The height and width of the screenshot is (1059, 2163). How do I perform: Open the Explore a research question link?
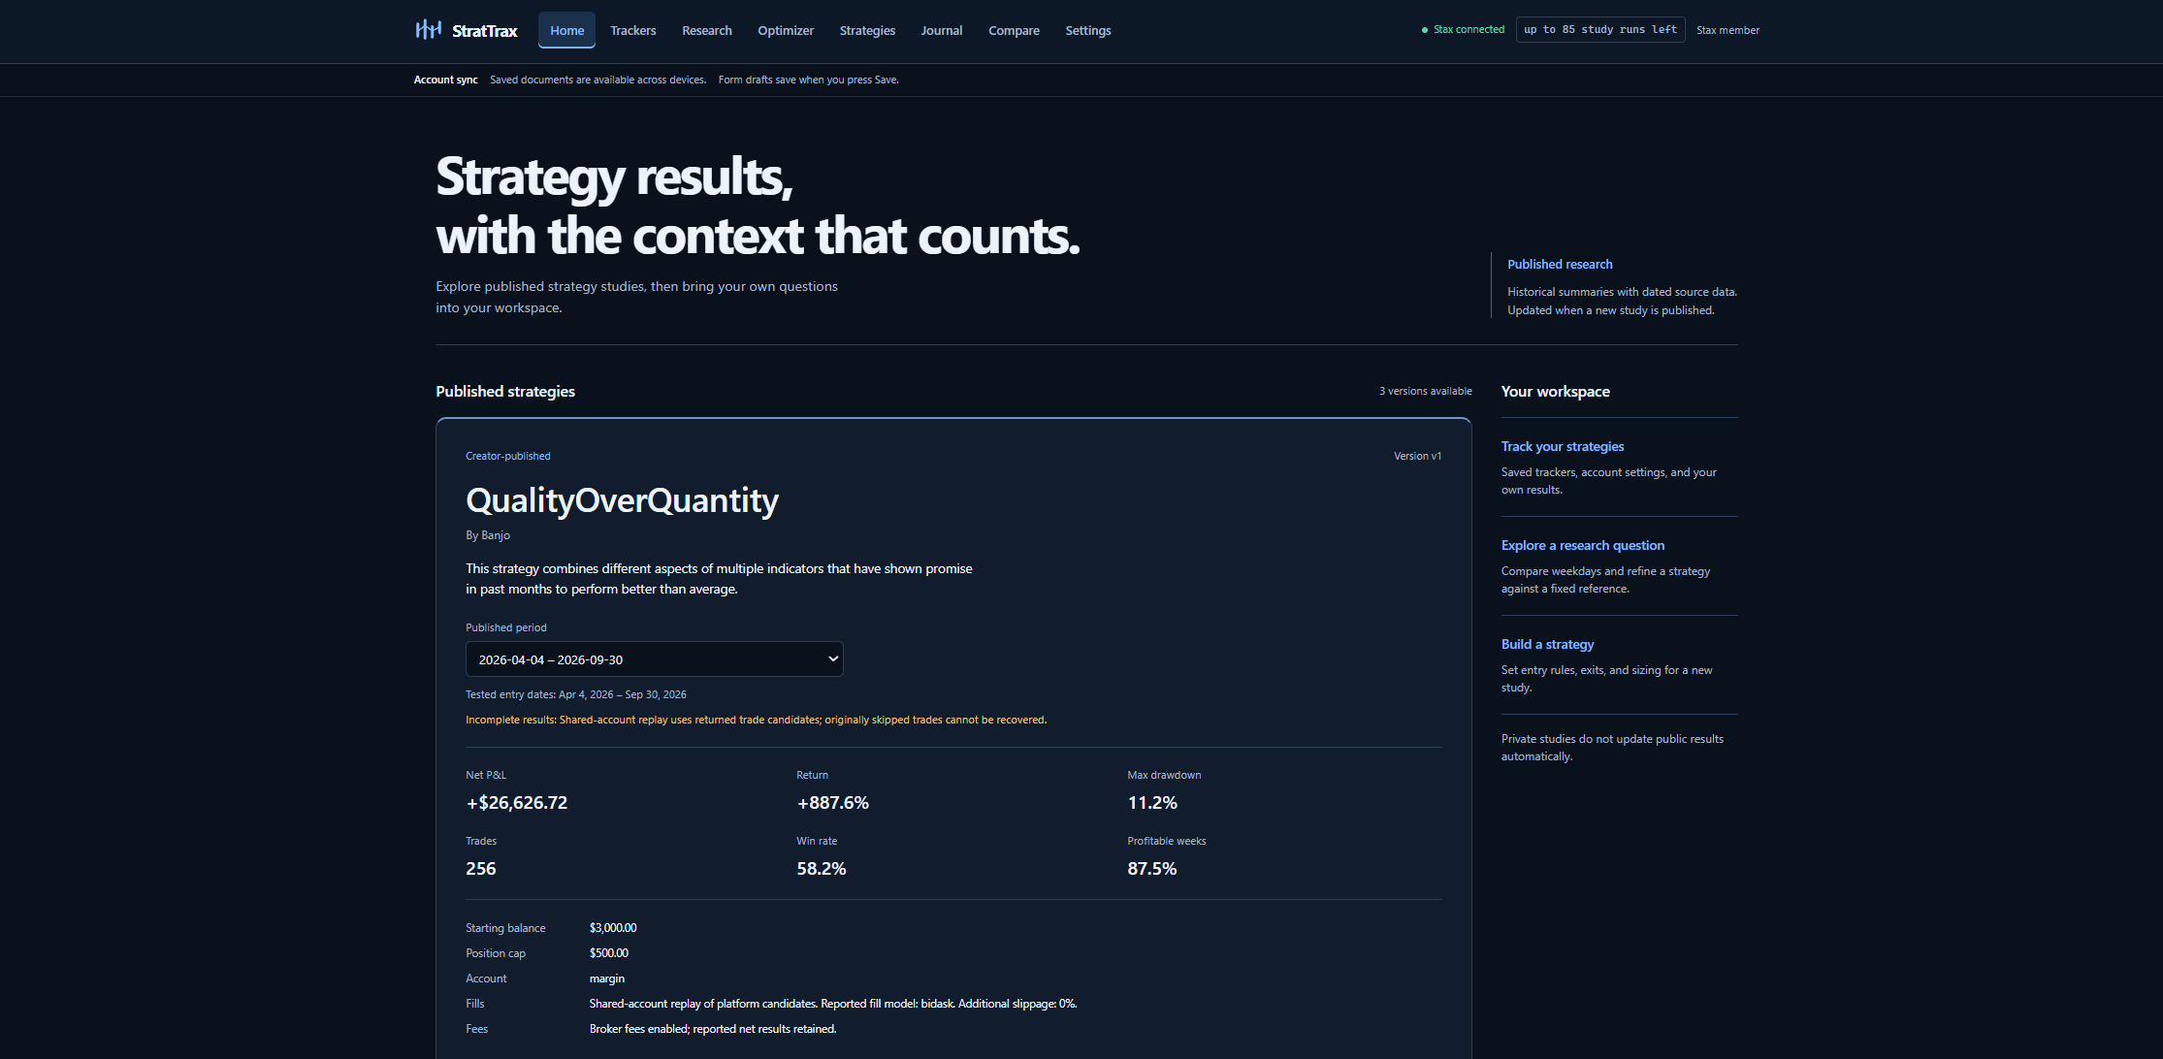(x=1582, y=545)
